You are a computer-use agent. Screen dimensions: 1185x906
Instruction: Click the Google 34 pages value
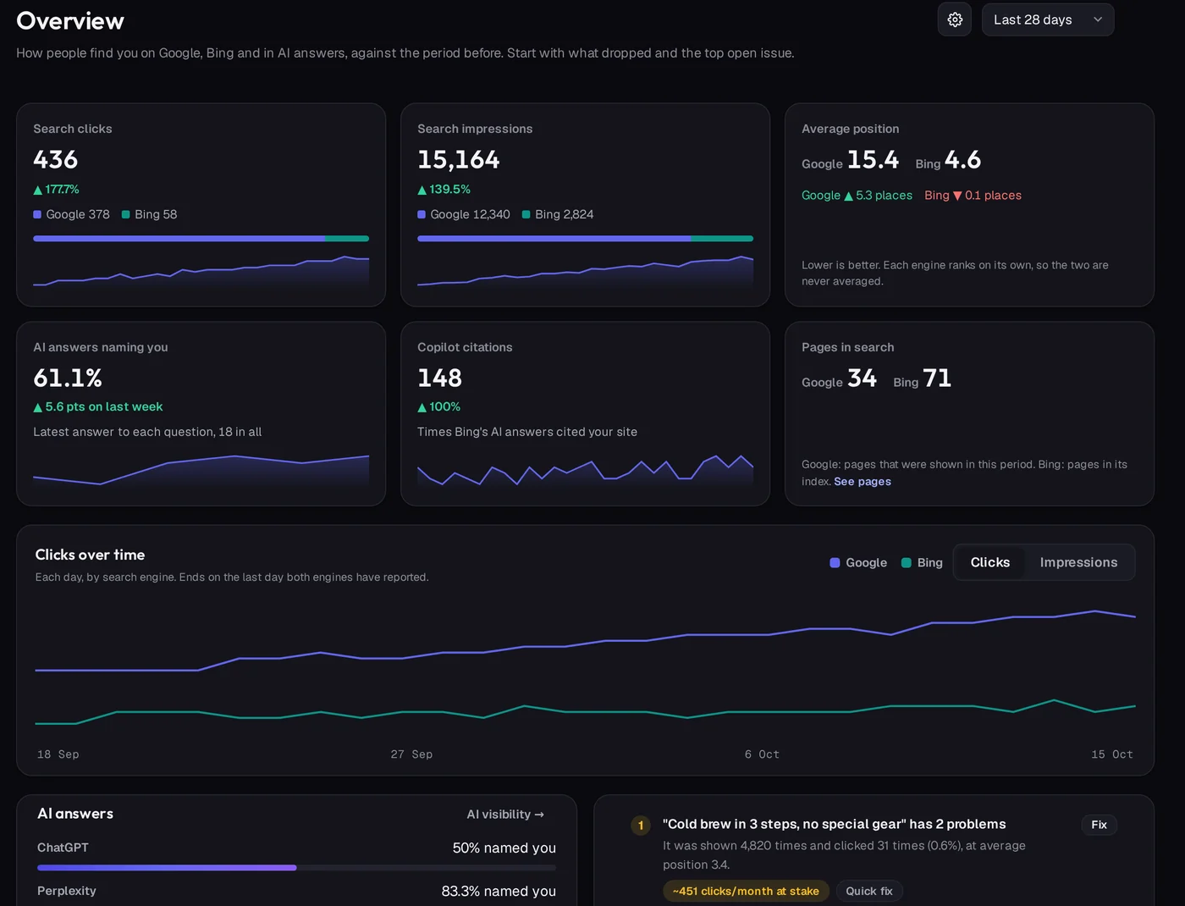pyautogui.click(x=839, y=378)
